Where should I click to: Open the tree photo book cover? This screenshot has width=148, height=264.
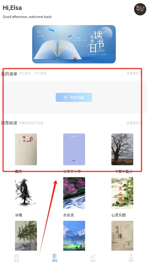pos(122,149)
